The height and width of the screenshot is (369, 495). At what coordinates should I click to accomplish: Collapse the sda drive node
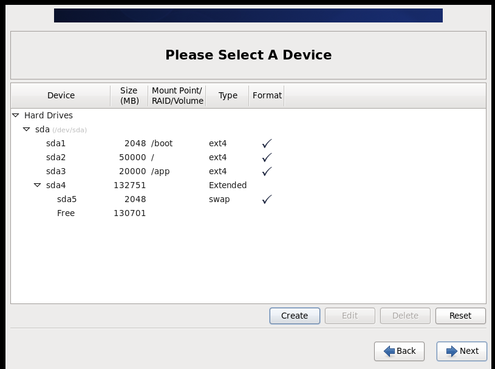coord(27,129)
